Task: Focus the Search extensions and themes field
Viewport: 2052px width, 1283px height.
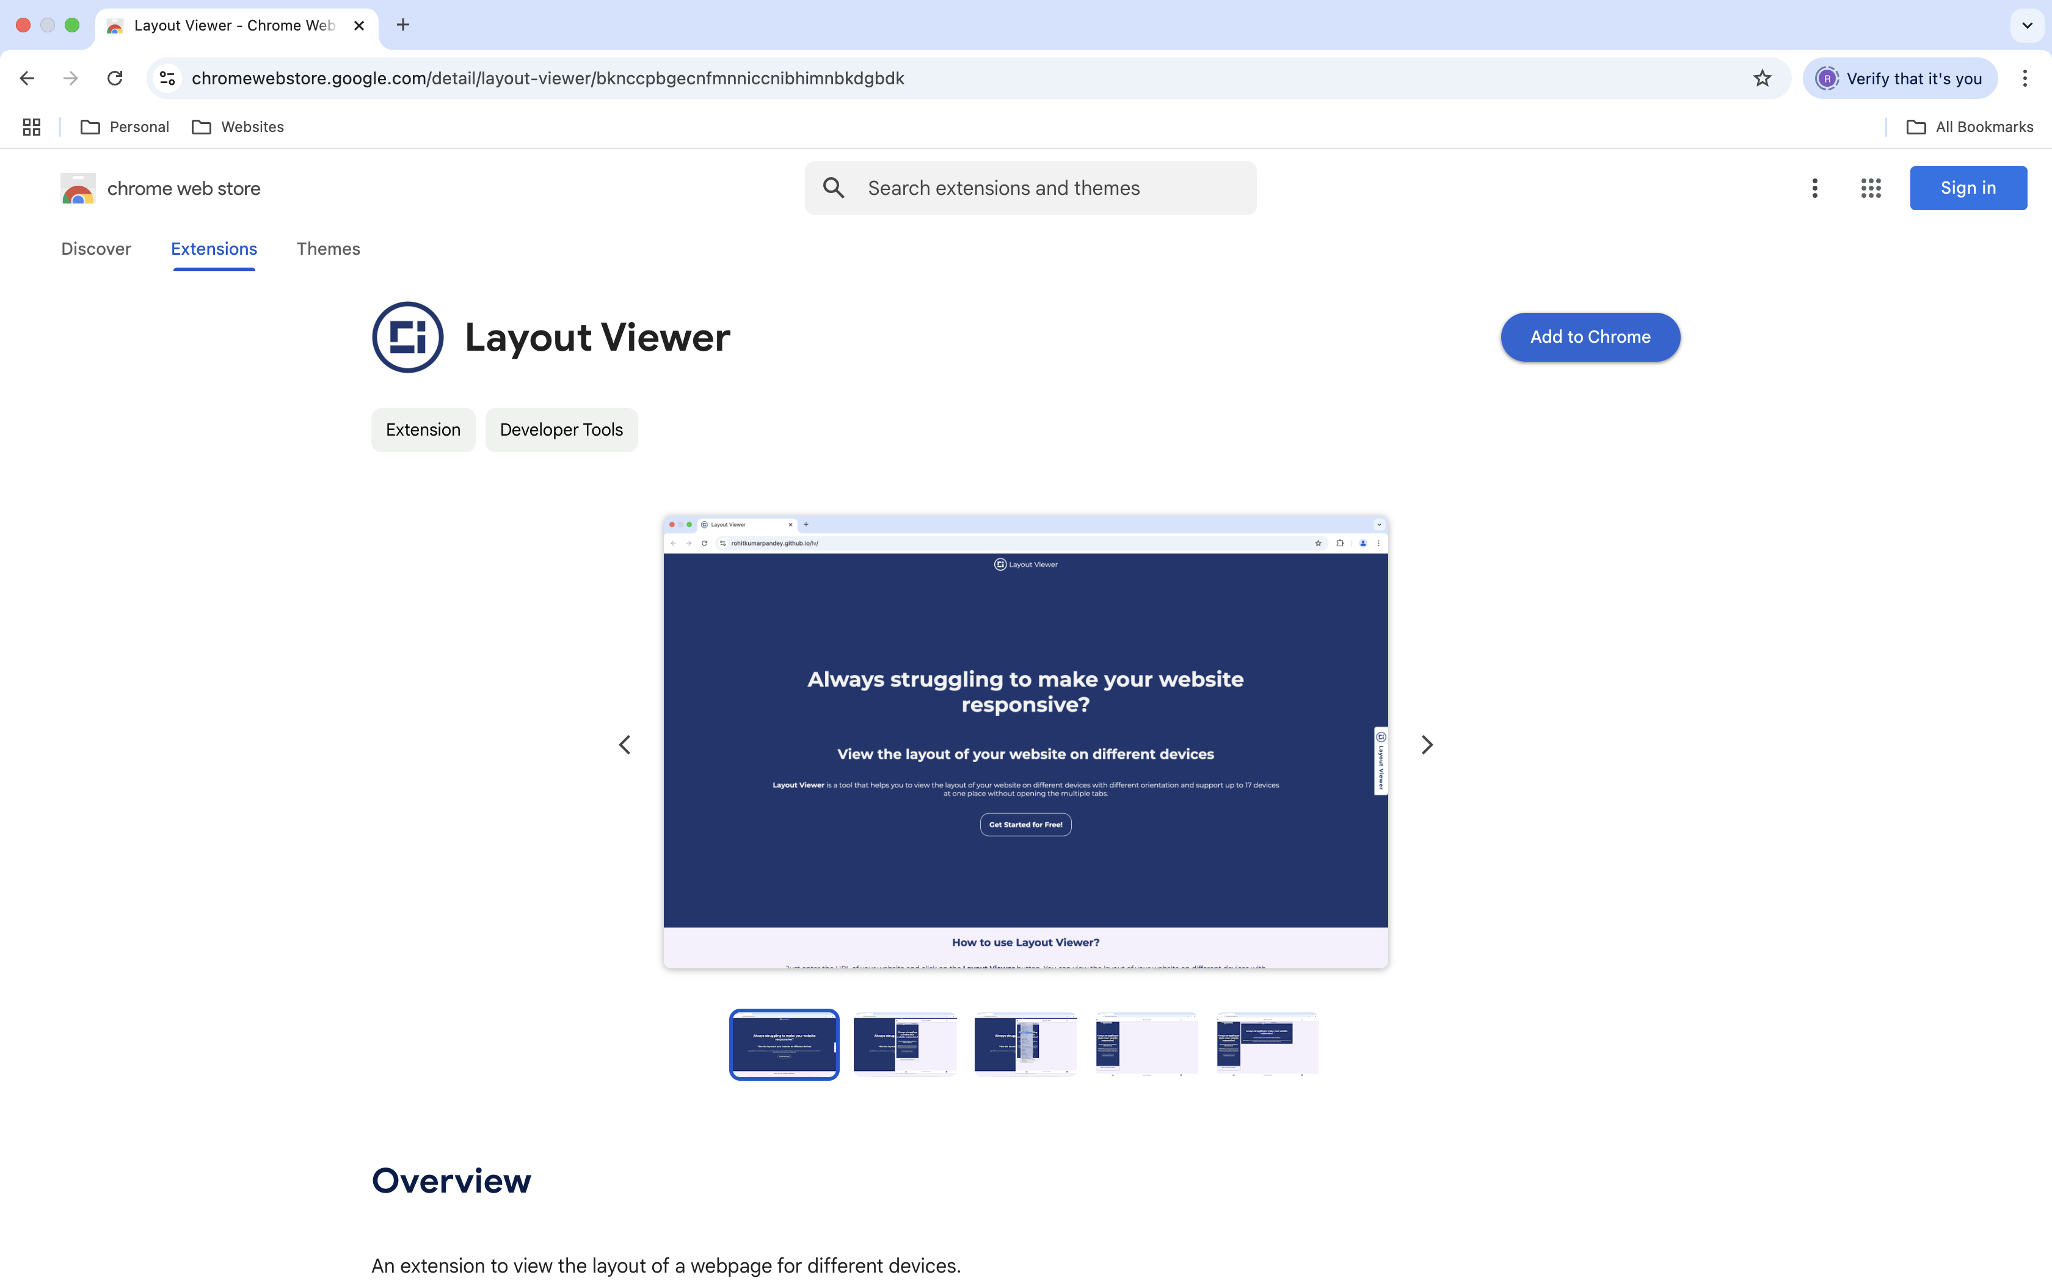Action: [x=1030, y=188]
